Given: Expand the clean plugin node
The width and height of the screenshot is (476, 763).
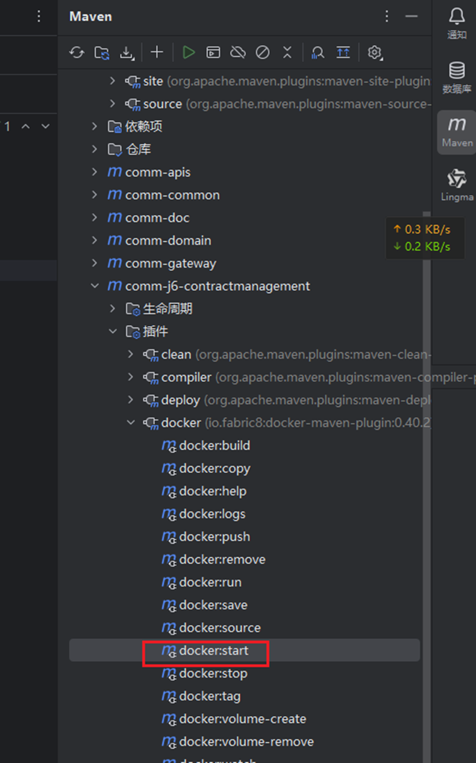Looking at the screenshot, I should point(131,354).
